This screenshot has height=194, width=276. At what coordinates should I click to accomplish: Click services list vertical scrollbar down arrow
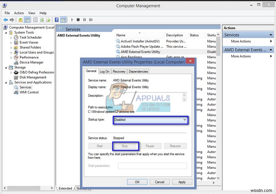coord(218,178)
